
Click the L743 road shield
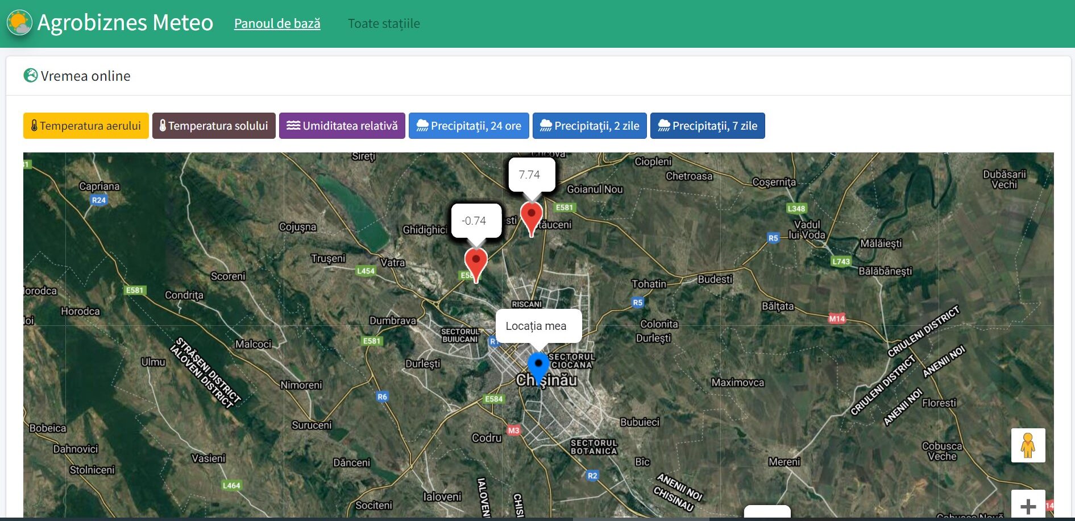click(841, 262)
